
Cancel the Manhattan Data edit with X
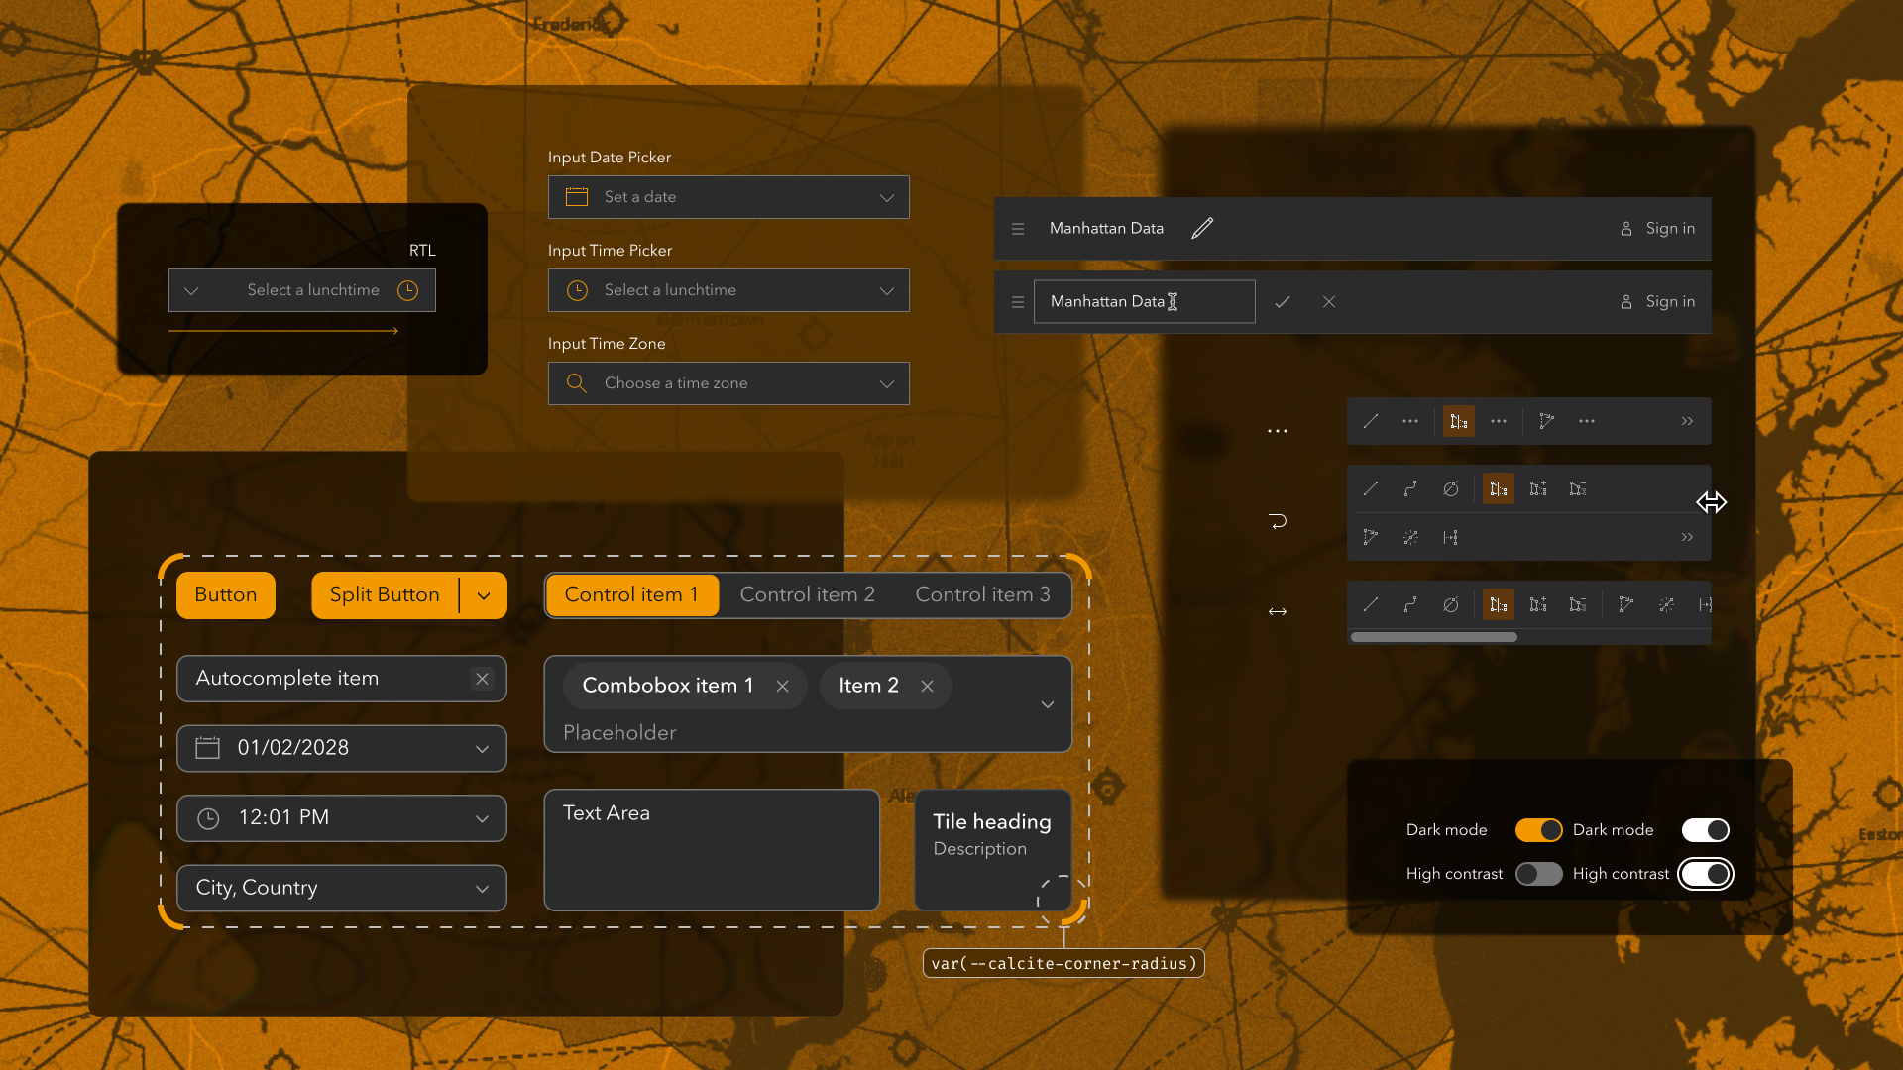[1329, 302]
